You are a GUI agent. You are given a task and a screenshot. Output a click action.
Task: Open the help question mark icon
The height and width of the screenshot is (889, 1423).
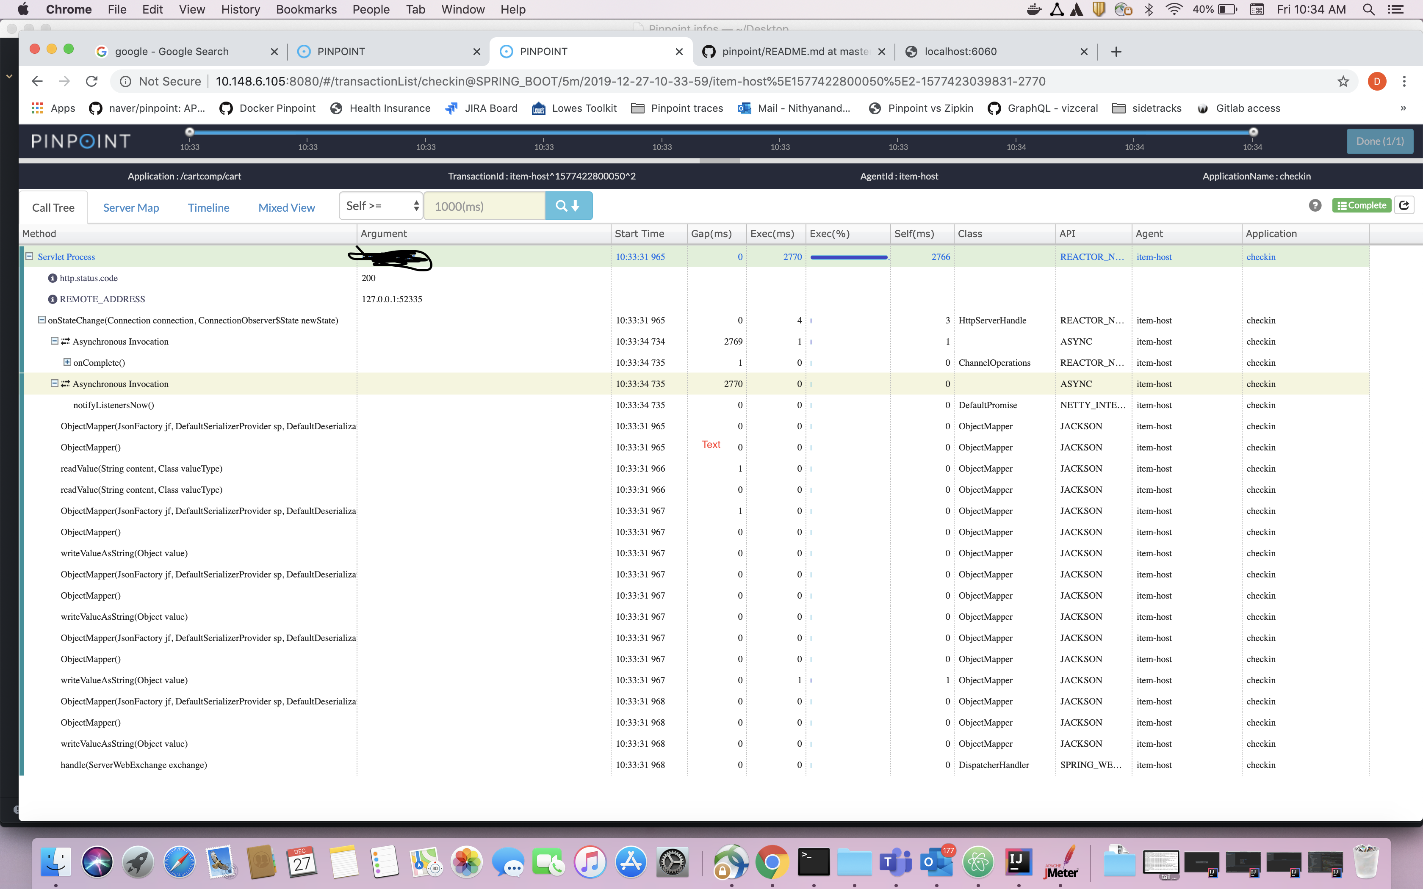[1315, 205]
